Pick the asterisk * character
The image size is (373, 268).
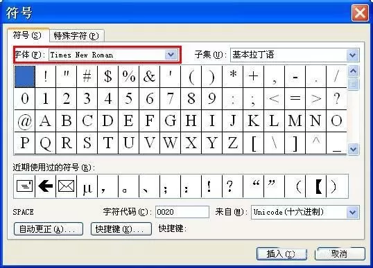click(233, 76)
